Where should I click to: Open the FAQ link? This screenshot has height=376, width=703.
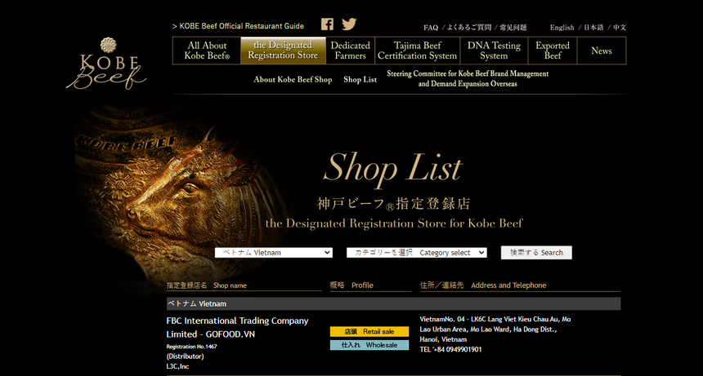point(431,28)
